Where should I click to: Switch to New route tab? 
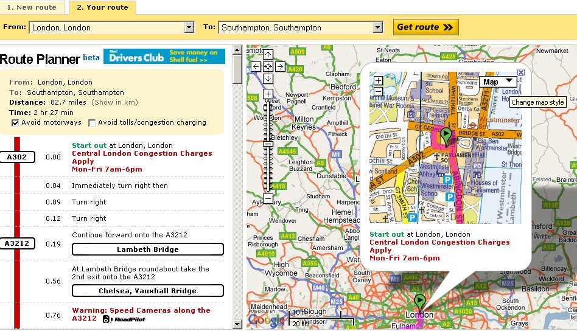32,7
